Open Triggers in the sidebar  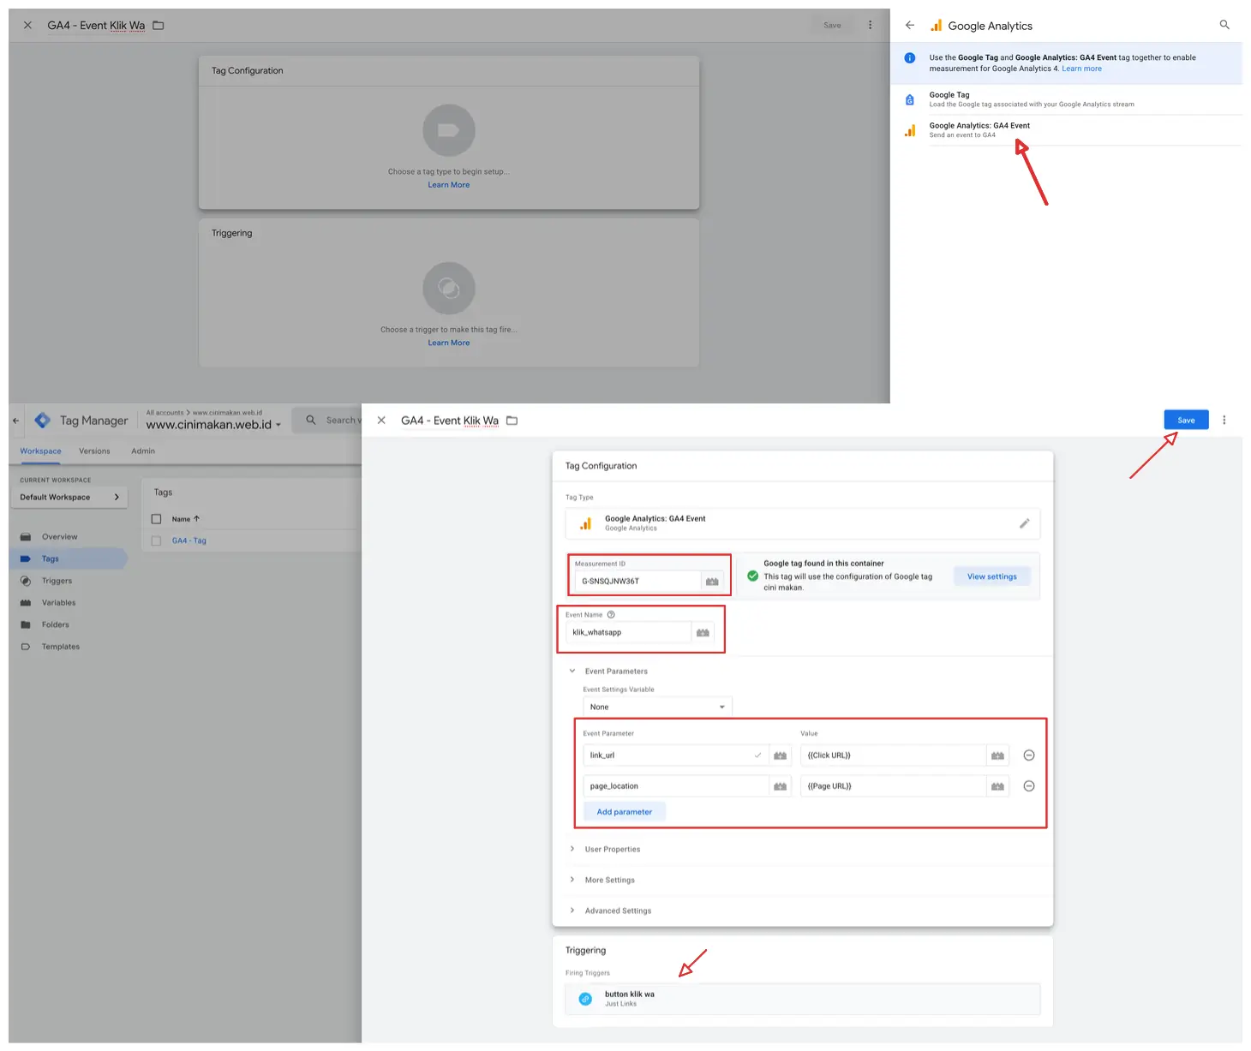[57, 582]
